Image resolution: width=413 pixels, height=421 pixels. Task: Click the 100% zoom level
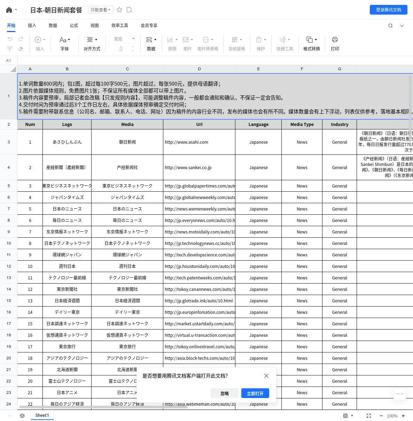[392, 416]
